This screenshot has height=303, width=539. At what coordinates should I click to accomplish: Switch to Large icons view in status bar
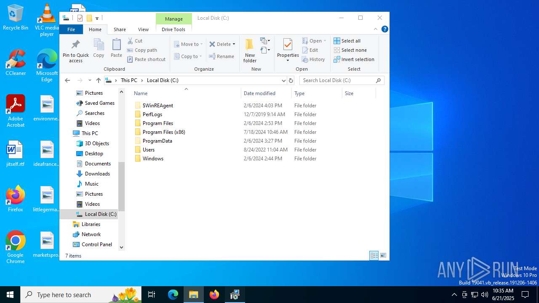[x=383, y=255]
